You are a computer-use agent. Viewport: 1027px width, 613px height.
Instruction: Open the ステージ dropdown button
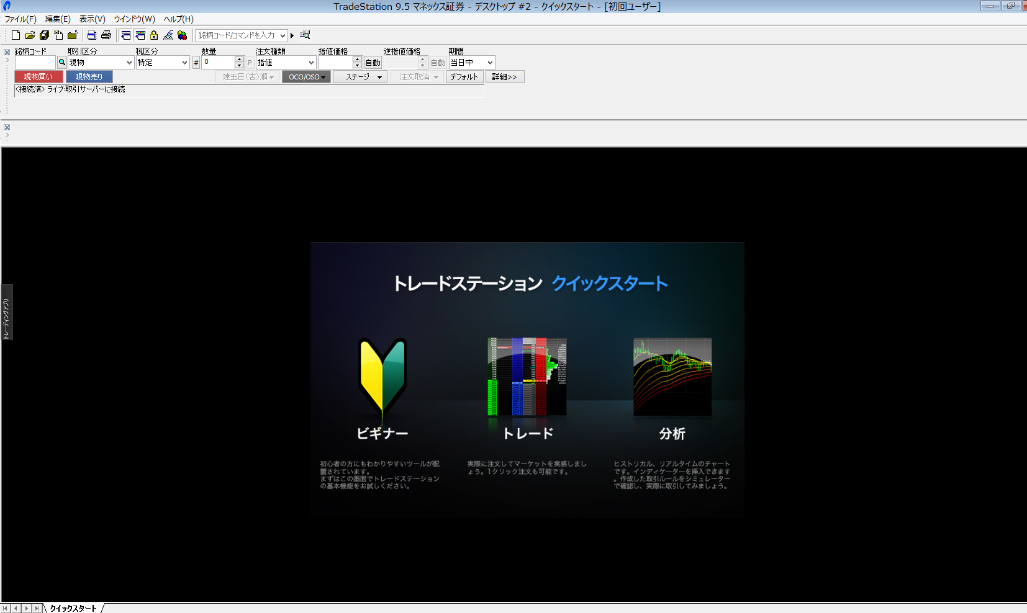tap(360, 77)
